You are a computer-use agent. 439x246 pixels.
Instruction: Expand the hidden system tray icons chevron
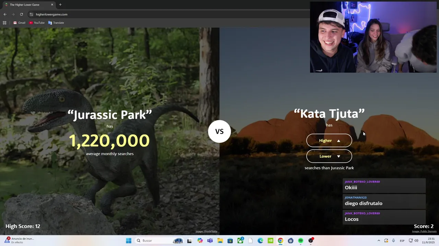[379, 241]
